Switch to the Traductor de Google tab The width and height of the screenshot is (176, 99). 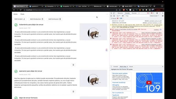click(x=144, y=6)
